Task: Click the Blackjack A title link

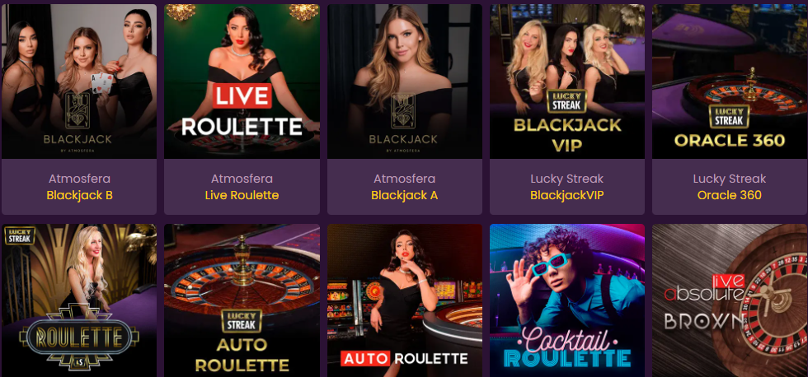Action: [405, 195]
